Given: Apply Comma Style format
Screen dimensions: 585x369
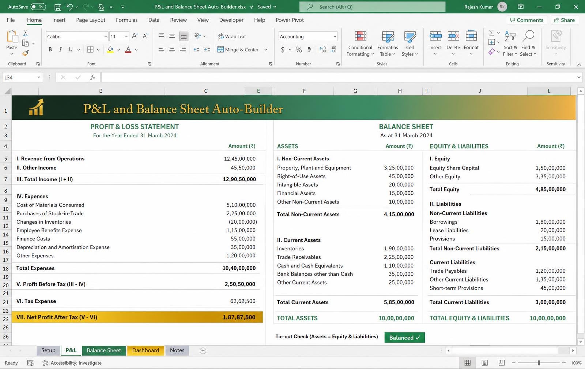Looking at the screenshot, I should [x=309, y=50].
